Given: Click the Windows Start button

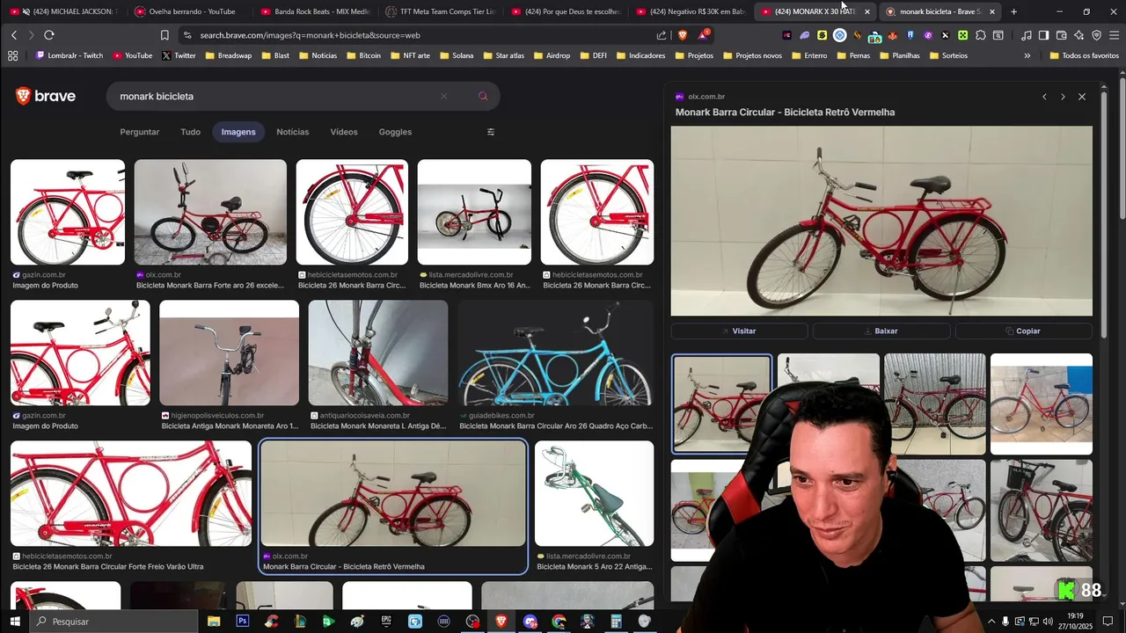Looking at the screenshot, I should coord(14,622).
